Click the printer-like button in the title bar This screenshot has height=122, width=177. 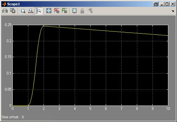156,4
